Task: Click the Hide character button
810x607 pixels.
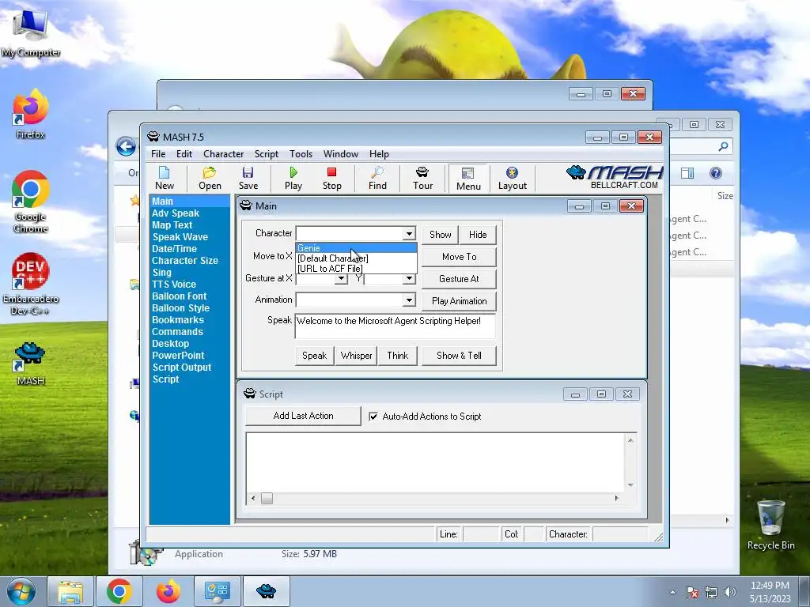Action: pos(478,234)
